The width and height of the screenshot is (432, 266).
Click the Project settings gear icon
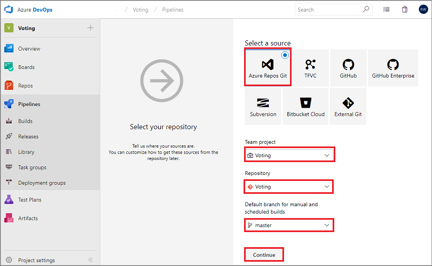(x=9, y=260)
